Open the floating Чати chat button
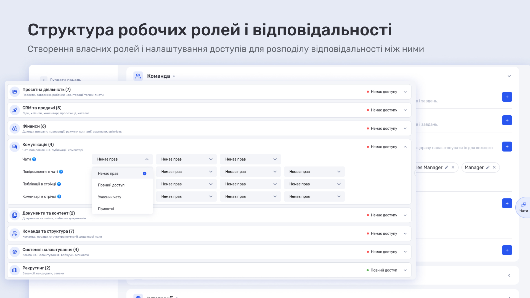 pyautogui.click(x=523, y=207)
